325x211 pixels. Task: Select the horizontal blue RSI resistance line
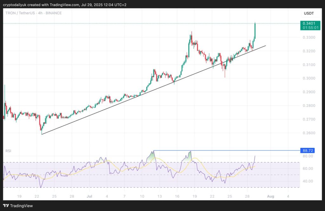222,151
